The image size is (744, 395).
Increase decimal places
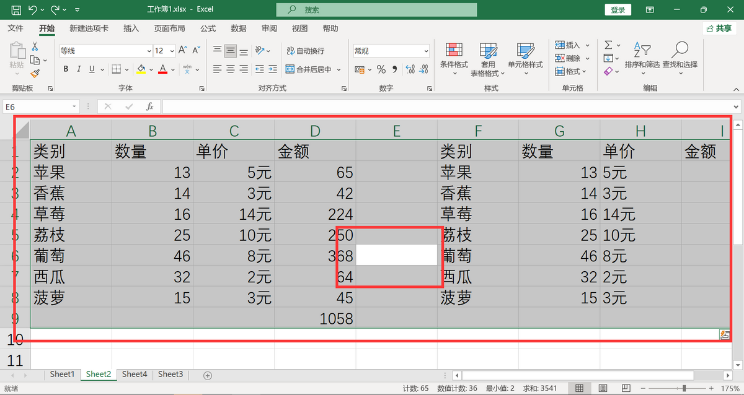click(x=410, y=69)
